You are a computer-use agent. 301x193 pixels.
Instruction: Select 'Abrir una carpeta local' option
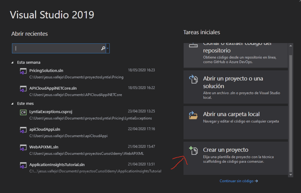[x=236, y=123]
